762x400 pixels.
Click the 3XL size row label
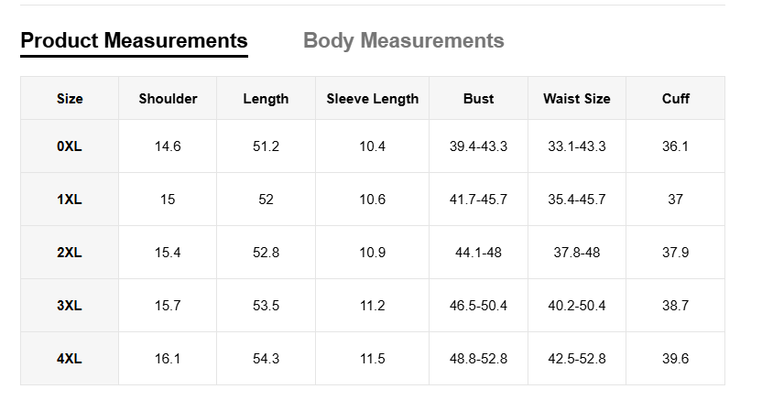(70, 306)
